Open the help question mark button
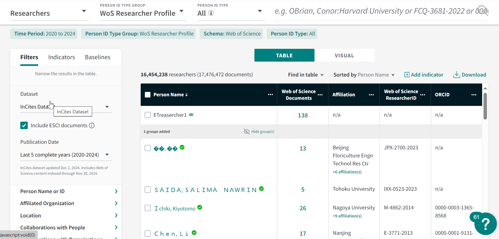This screenshot has width=499, height=239. click(485, 224)
